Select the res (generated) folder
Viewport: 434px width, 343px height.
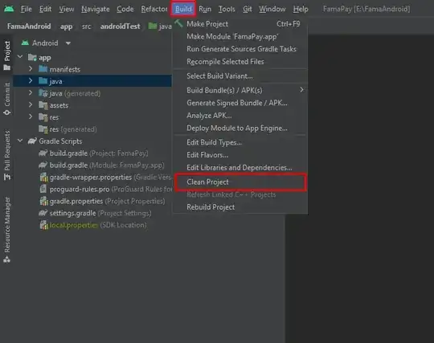pos(68,129)
